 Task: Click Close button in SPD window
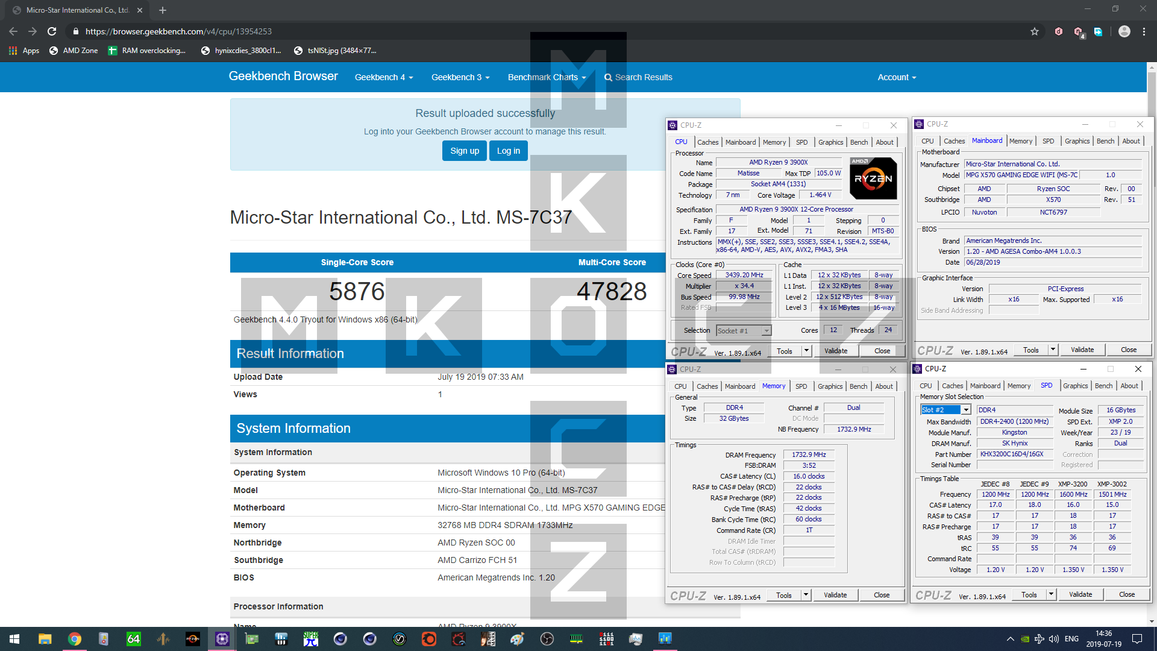1127,594
